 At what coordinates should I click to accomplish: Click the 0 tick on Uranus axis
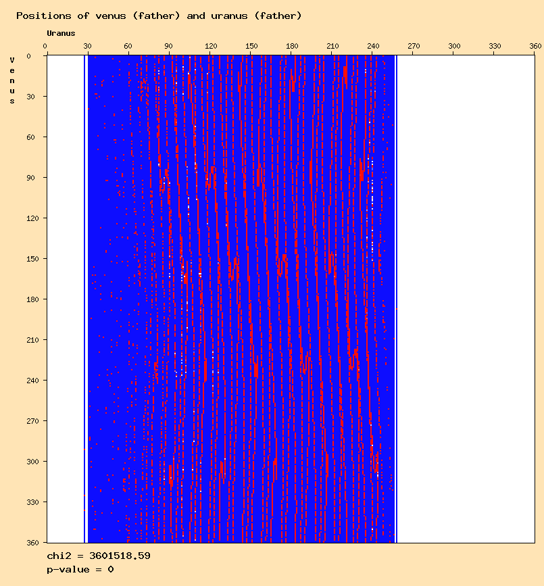coord(45,46)
